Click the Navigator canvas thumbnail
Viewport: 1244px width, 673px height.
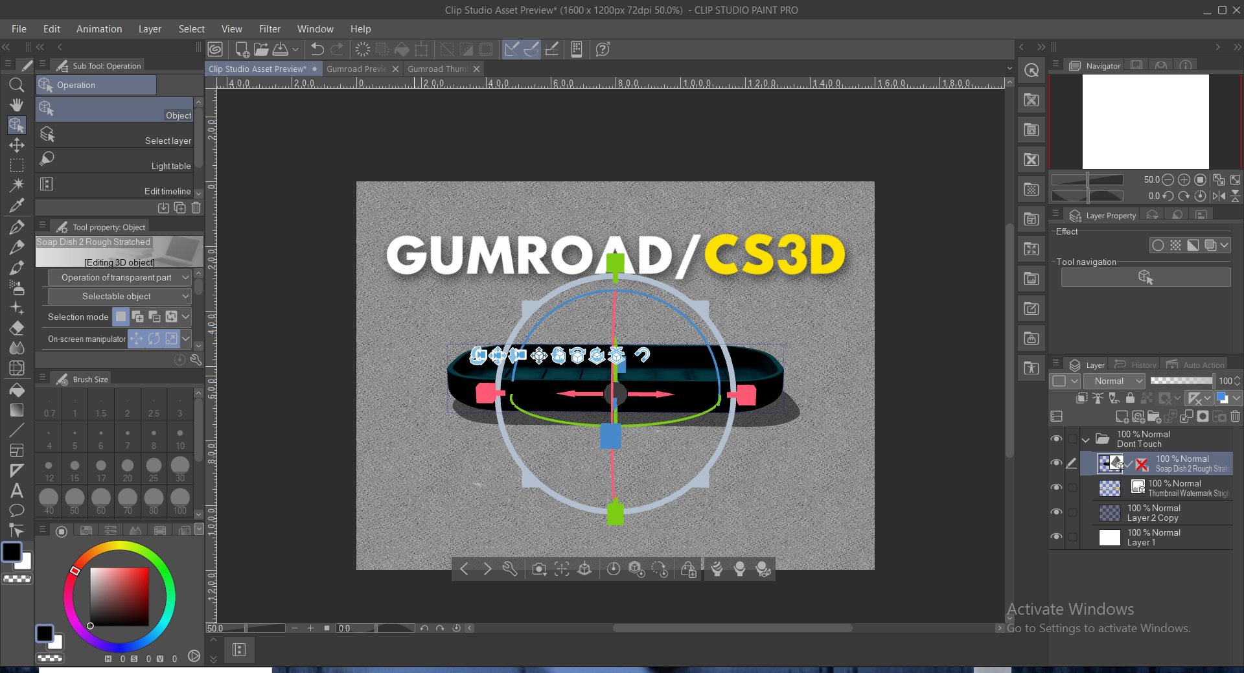click(1146, 122)
